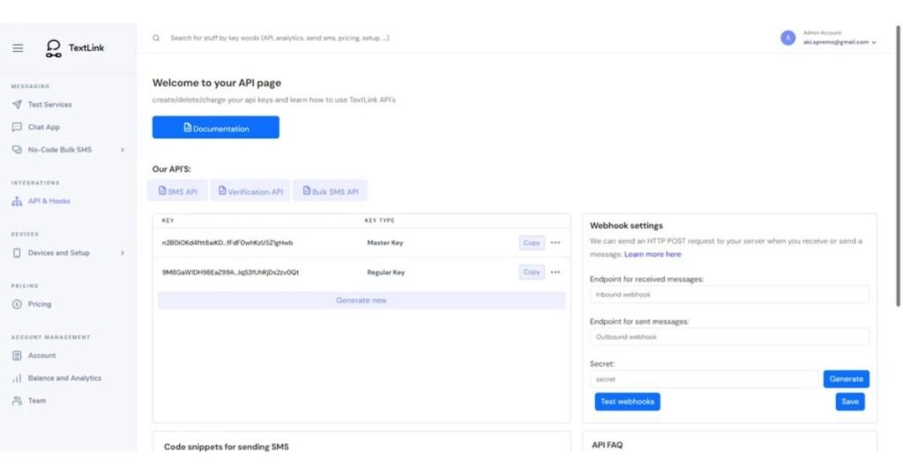This screenshot has width=903, height=474.
Task: Focus the top search field
Action: (280, 38)
